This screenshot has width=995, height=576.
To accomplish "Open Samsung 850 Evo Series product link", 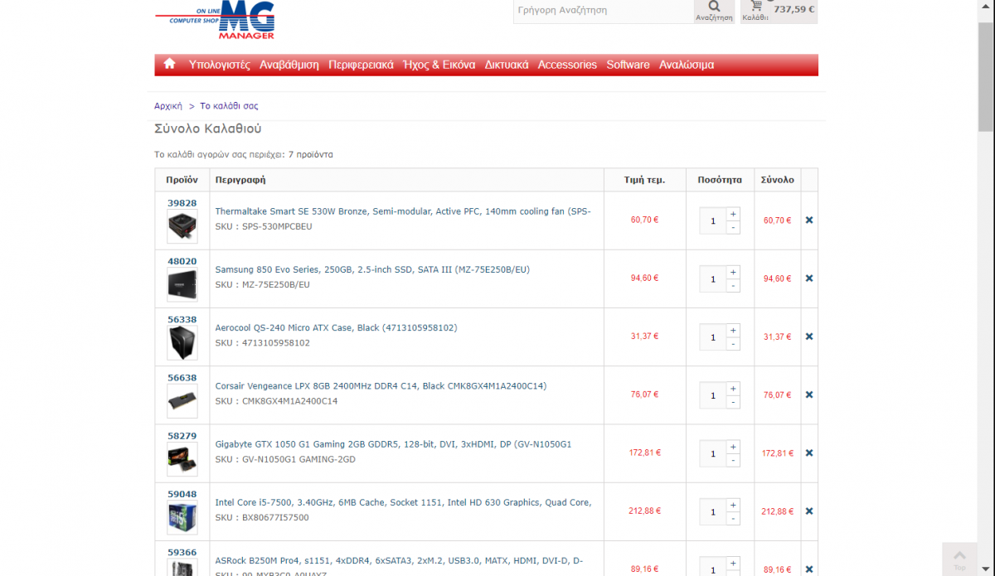I will 372,269.
